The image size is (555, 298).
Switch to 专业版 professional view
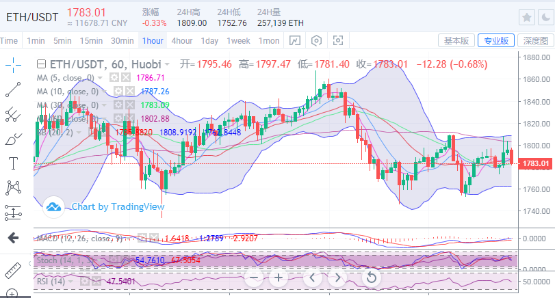pyautogui.click(x=496, y=40)
